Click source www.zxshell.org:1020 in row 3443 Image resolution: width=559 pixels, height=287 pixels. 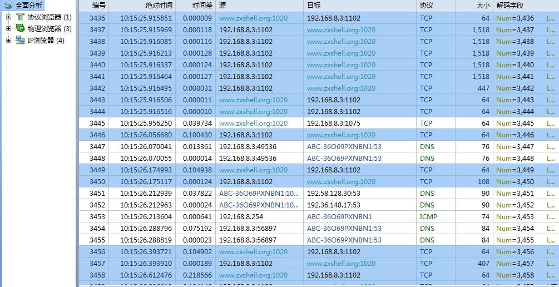click(253, 100)
